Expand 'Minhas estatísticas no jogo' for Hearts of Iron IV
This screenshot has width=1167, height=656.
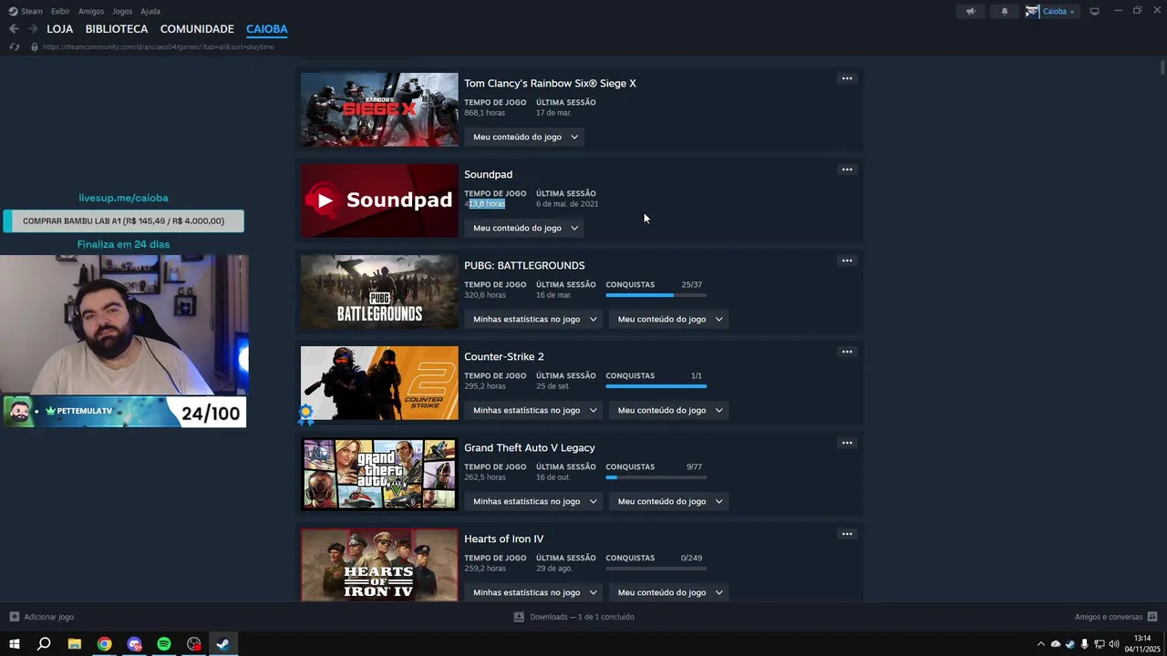click(533, 592)
